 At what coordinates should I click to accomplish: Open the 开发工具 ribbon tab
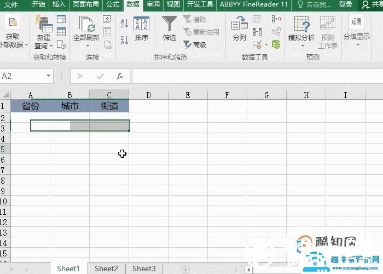pyautogui.click(x=200, y=4)
